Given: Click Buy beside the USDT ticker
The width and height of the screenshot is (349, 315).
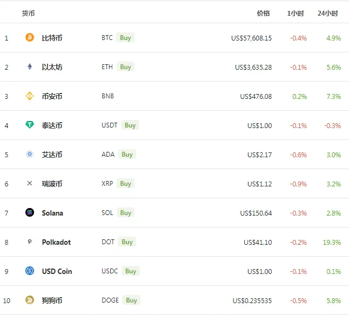Looking at the screenshot, I should pos(130,125).
